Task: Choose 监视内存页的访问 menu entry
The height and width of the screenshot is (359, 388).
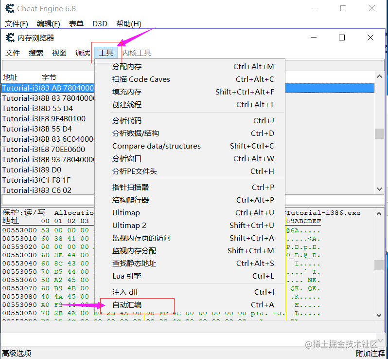Action: (190, 238)
